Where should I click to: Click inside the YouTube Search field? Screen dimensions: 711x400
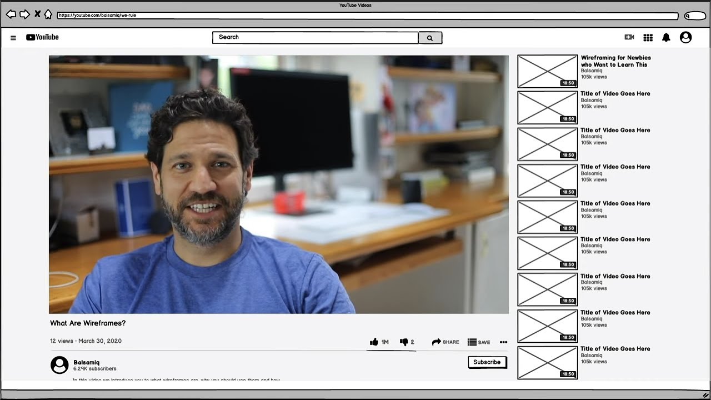[x=315, y=37]
